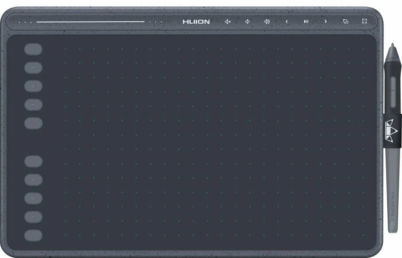Tap the play/pause media icon

pyautogui.click(x=306, y=21)
